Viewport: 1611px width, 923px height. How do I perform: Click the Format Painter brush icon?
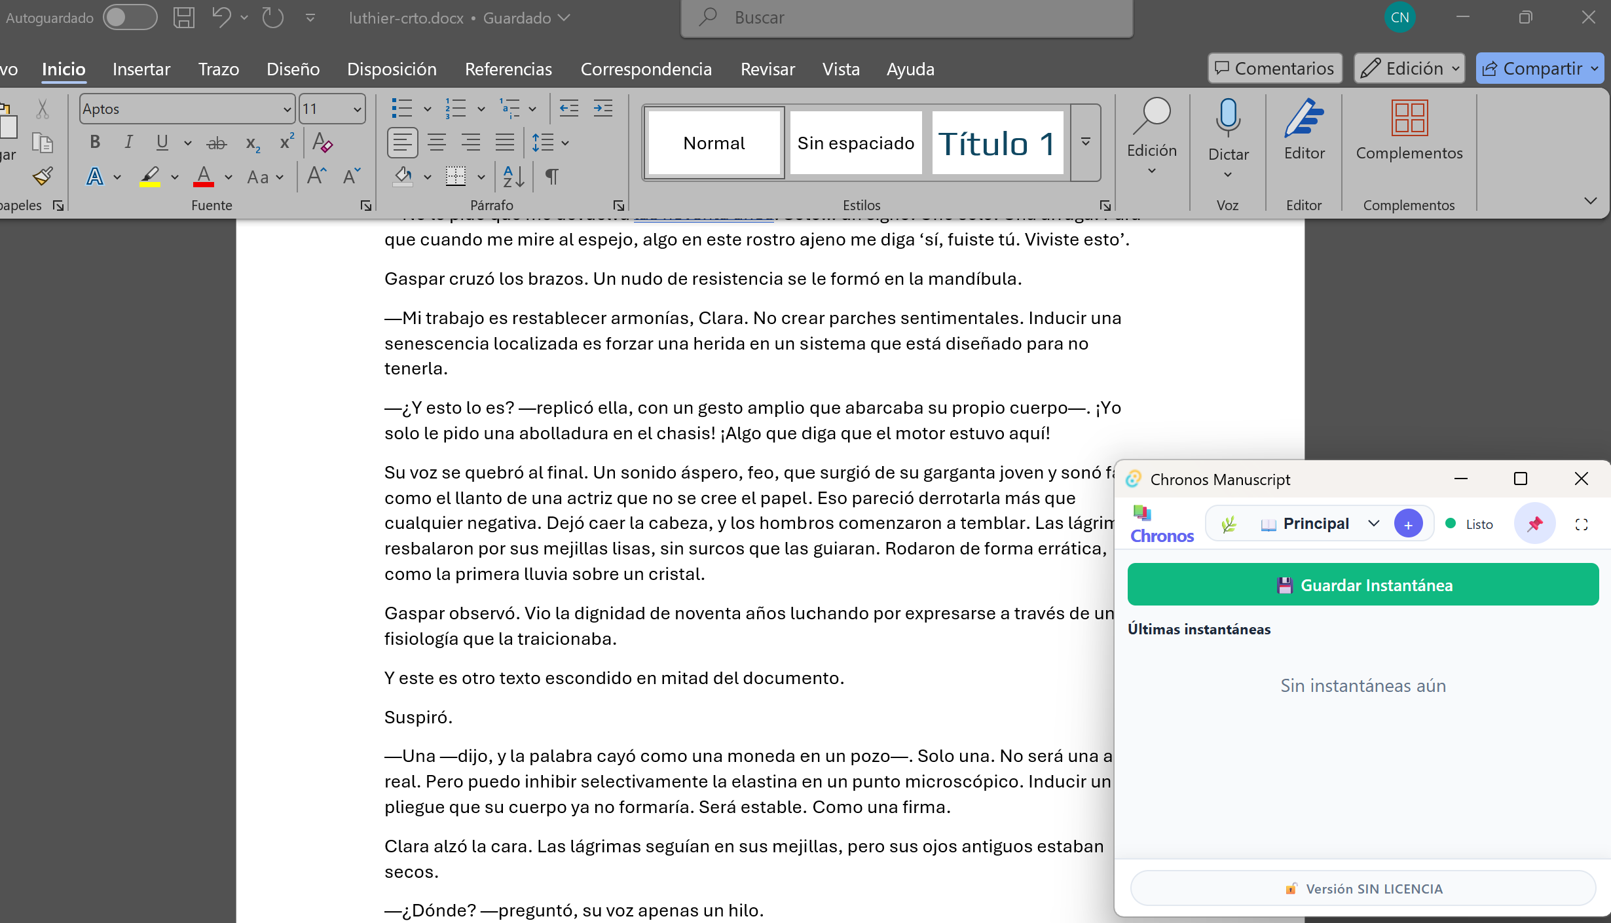[x=43, y=176]
